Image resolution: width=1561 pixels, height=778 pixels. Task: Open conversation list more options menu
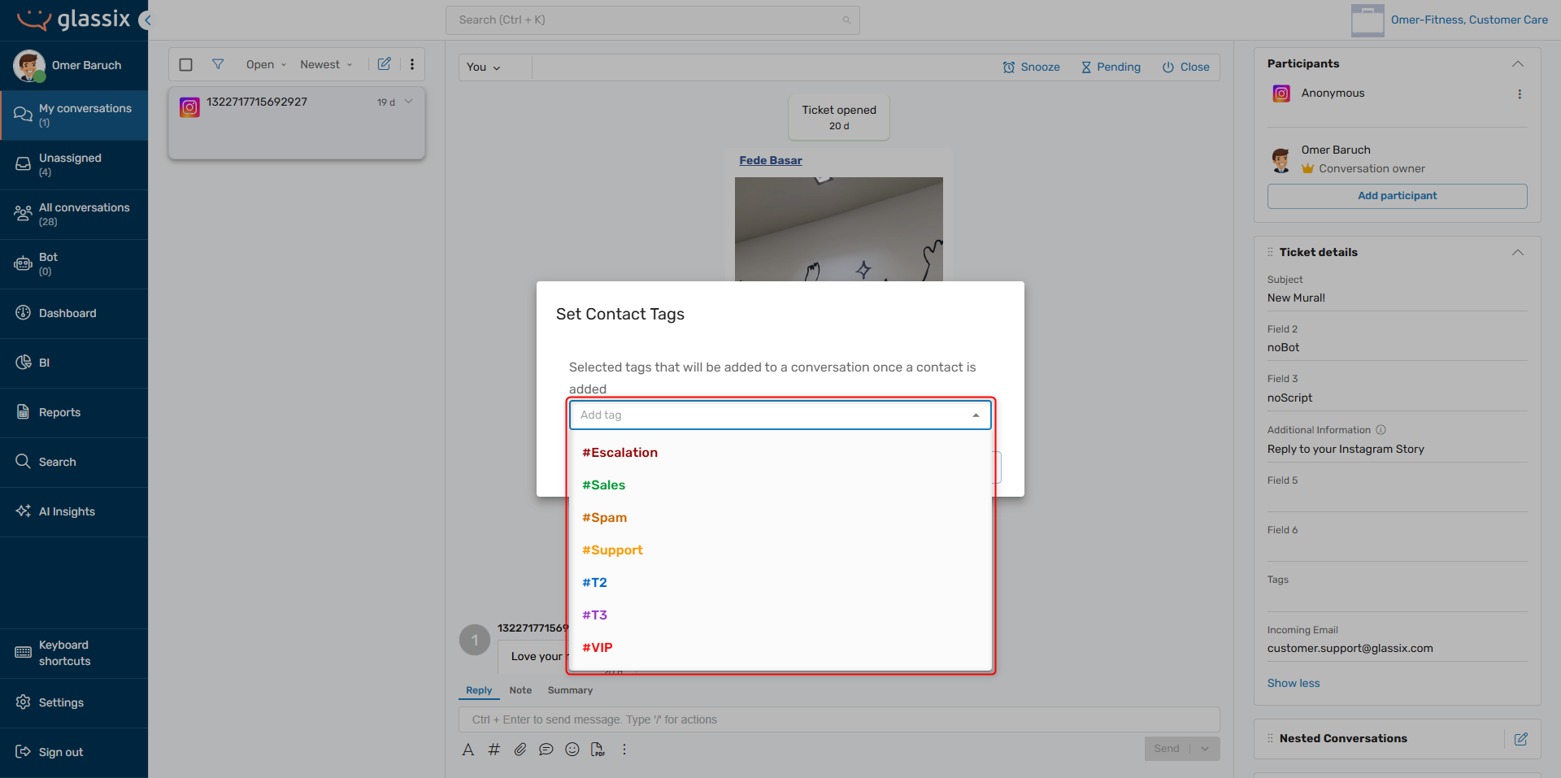click(412, 64)
